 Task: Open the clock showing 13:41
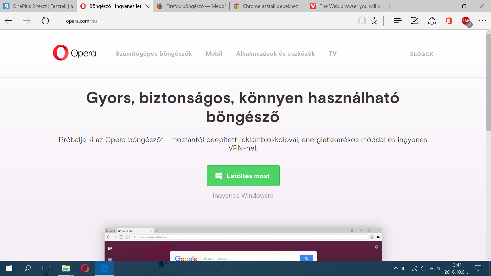456,269
